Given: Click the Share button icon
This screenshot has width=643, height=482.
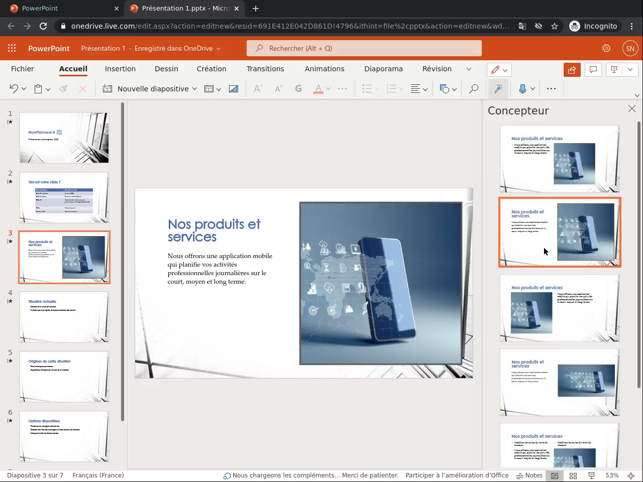Looking at the screenshot, I should point(572,70).
